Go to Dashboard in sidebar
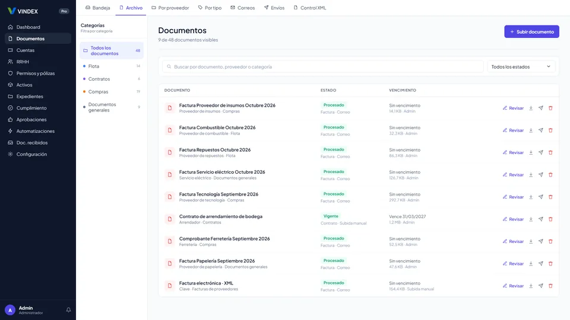Image resolution: width=570 pixels, height=320 pixels. pos(38,27)
